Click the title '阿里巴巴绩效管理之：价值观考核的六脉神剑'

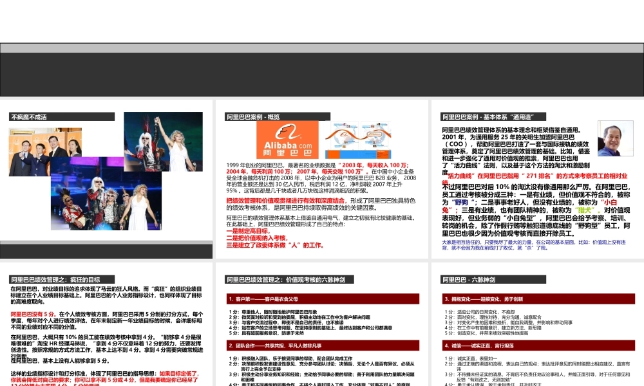point(286,280)
